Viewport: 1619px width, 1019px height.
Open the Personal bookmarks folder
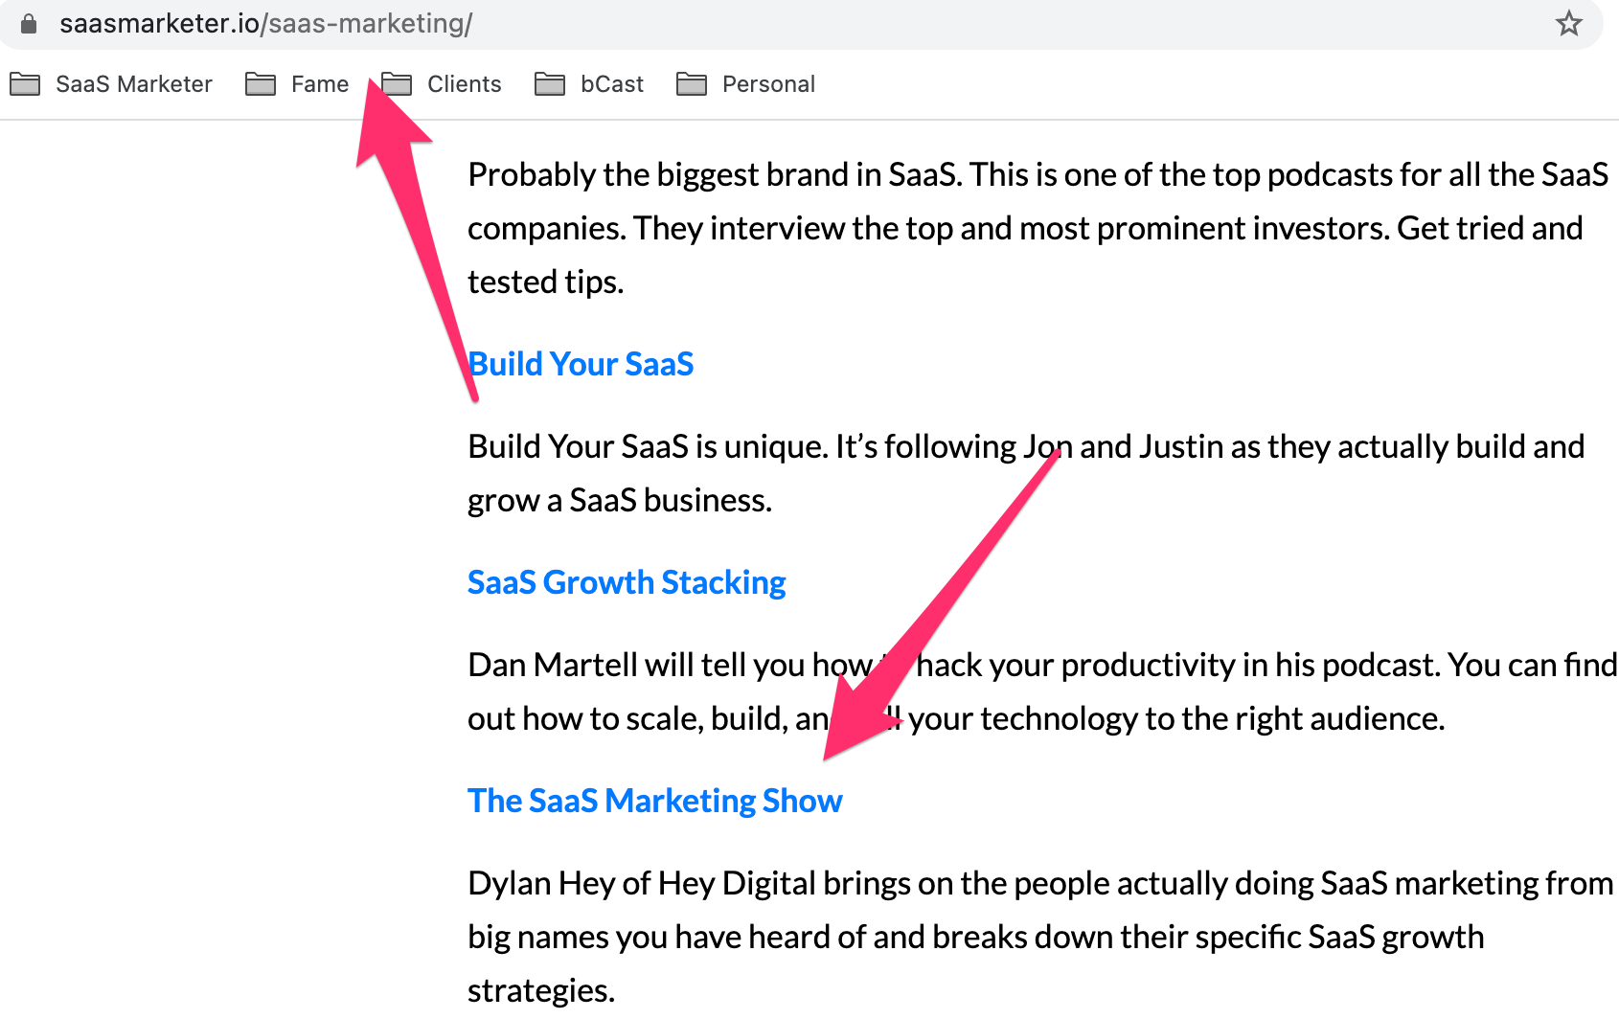tap(746, 84)
